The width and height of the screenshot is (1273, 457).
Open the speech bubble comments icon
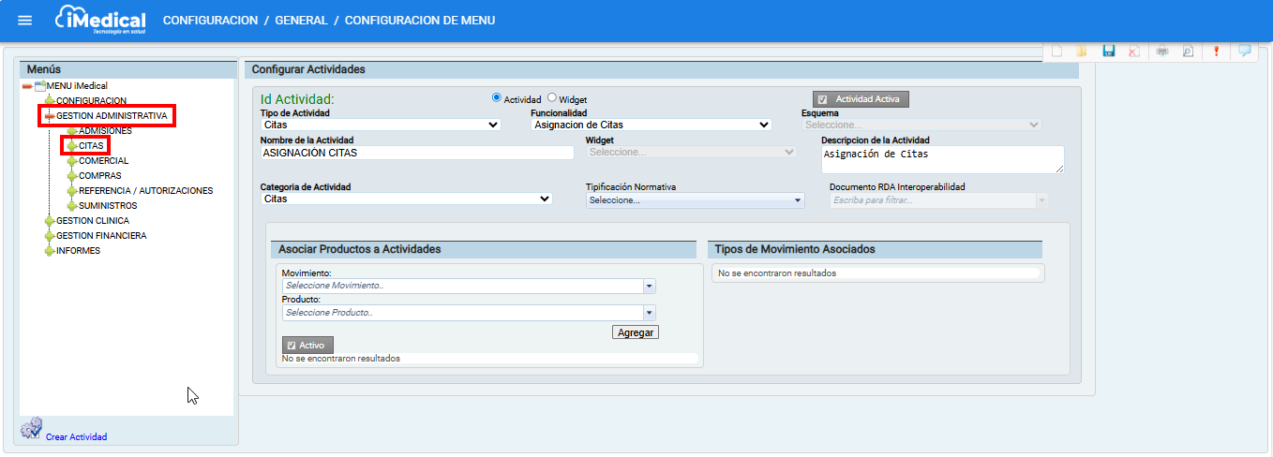click(x=1244, y=52)
